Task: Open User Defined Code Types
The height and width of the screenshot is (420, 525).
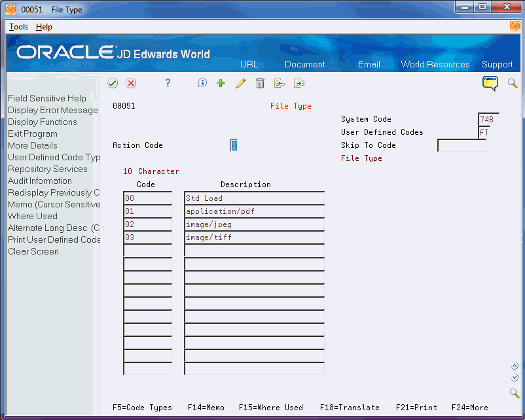Action: click(54, 157)
